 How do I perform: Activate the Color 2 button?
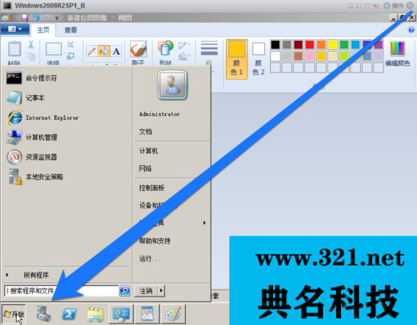(259, 59)
